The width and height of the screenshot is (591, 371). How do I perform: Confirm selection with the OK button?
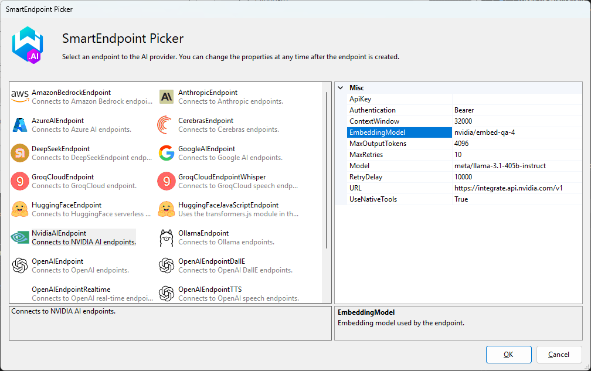tap(508, 355)
